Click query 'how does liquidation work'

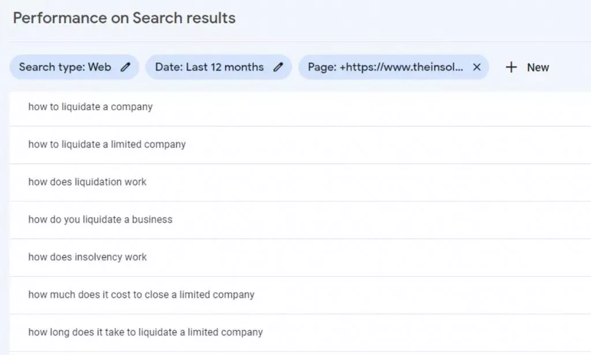pyautogui.click(x=87, y=182)
